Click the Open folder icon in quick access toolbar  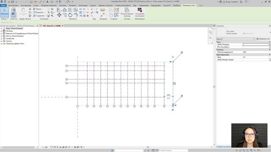coord(9,2)
